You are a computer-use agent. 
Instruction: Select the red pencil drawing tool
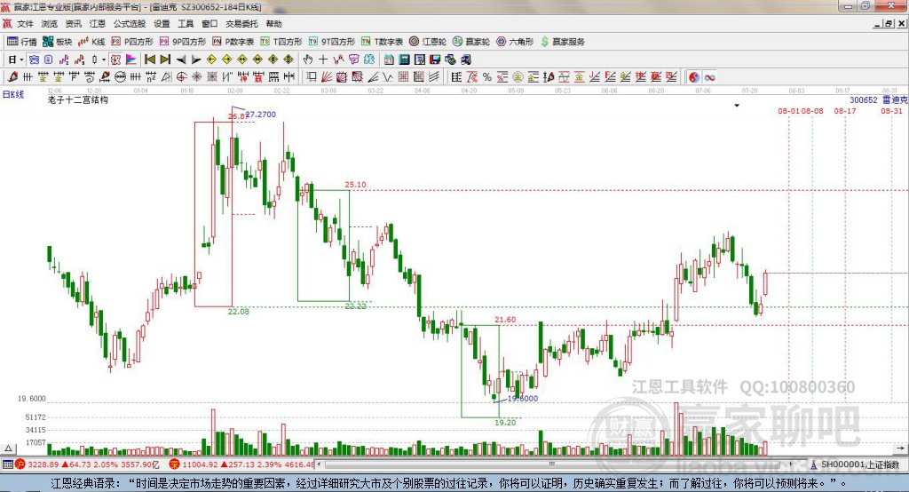[12, 76]
